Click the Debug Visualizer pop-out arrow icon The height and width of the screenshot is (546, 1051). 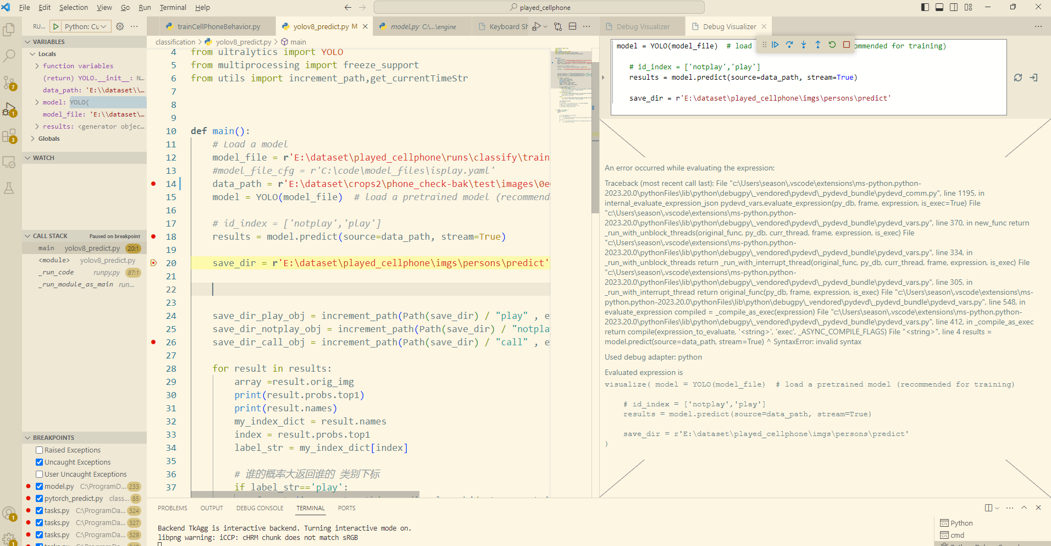[1033, 78]
